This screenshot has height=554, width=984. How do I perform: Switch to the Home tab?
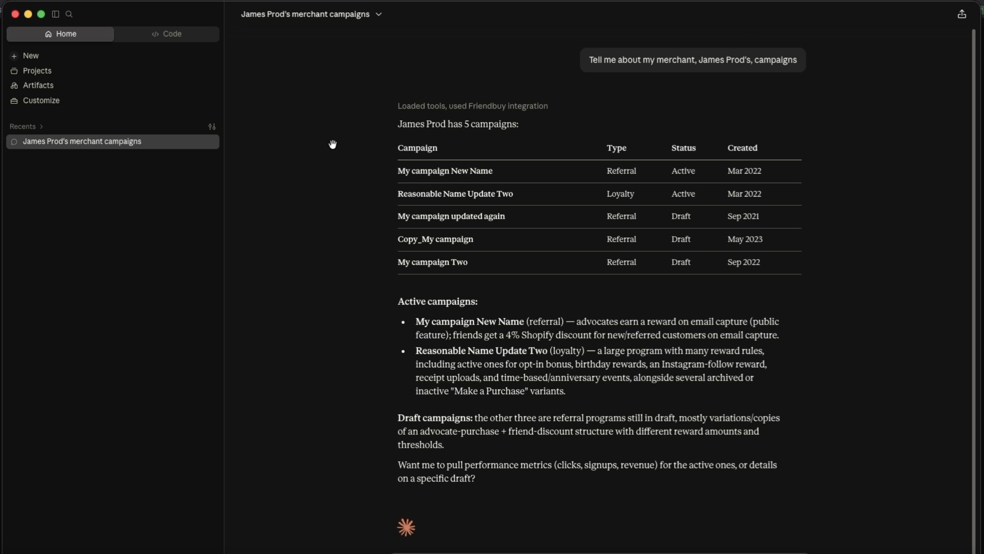coord(60,34)
